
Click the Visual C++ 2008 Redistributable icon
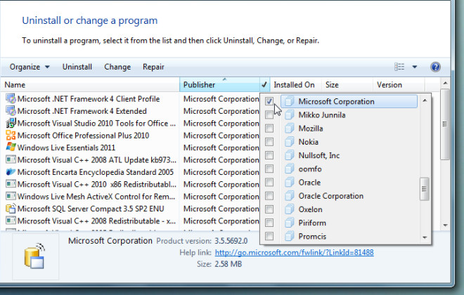tap(11, 221)
